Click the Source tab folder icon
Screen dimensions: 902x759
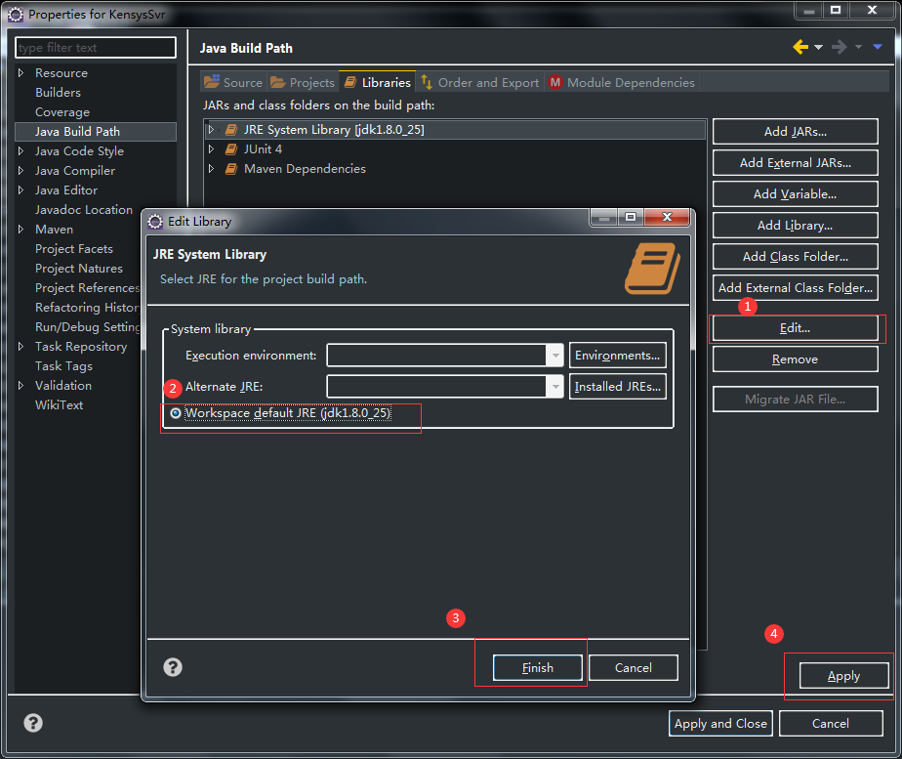pyautogui.click(x=209, y=82)
